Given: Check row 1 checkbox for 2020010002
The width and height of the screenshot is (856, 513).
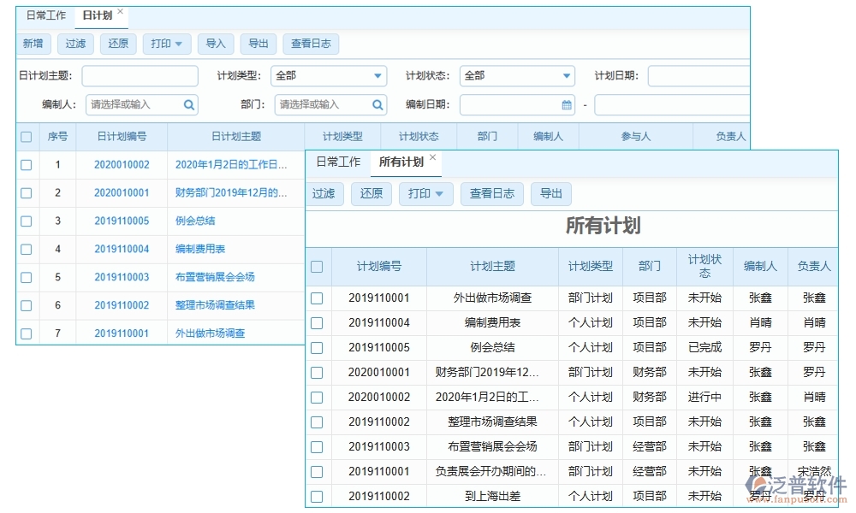Looking at the screenshot, I should pos(27,165).
